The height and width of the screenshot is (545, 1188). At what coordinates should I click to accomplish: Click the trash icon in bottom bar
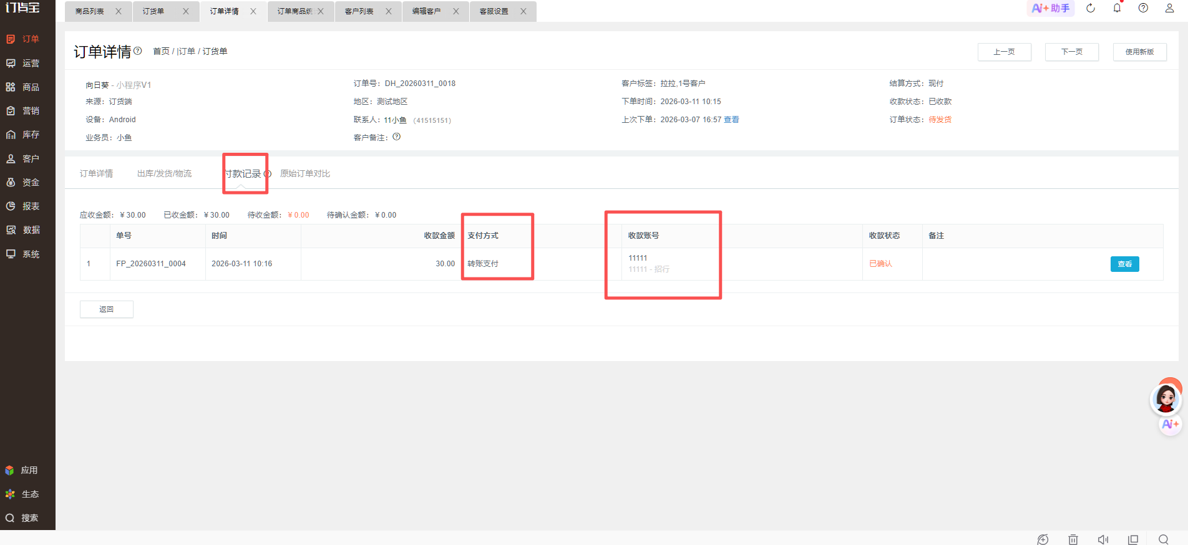point(1073,539)
